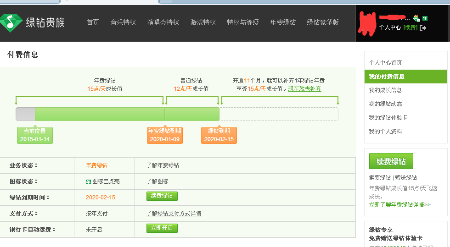Click the 未开启 auto-renew status value
This screenshot has height=247, width=450.
94,230
